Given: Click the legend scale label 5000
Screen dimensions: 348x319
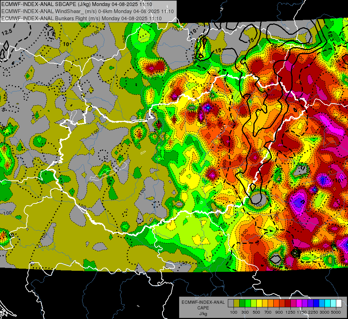Looking at the screenshot, I should point(336,312).
